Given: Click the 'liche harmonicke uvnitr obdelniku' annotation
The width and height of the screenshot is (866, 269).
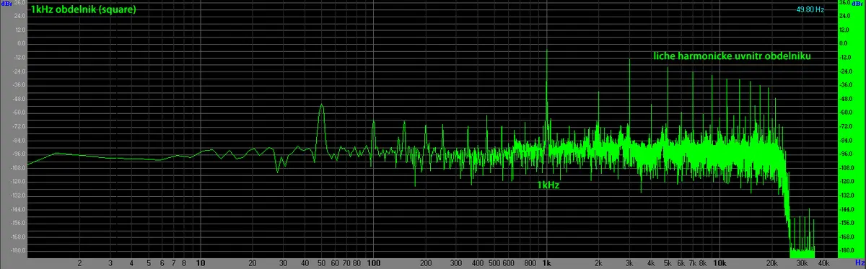Looking at the screenshot, I should coord(732,56).
